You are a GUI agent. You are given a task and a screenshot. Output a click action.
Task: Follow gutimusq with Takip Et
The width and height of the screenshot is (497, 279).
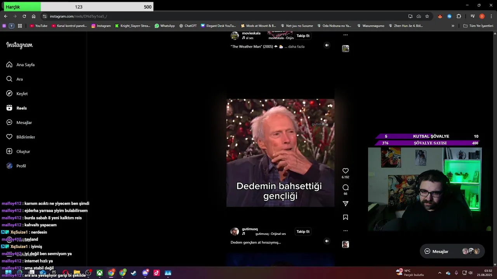coord(303,231)
